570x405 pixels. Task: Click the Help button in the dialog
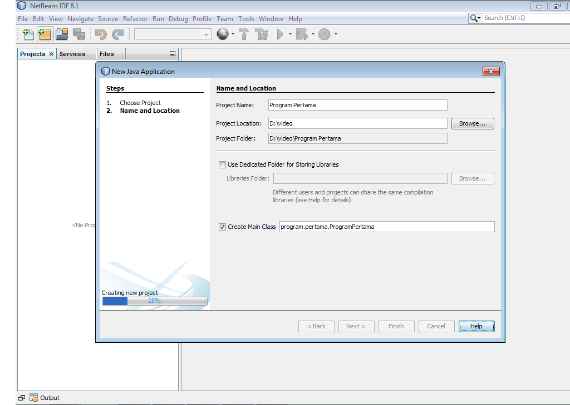point(476,326)
